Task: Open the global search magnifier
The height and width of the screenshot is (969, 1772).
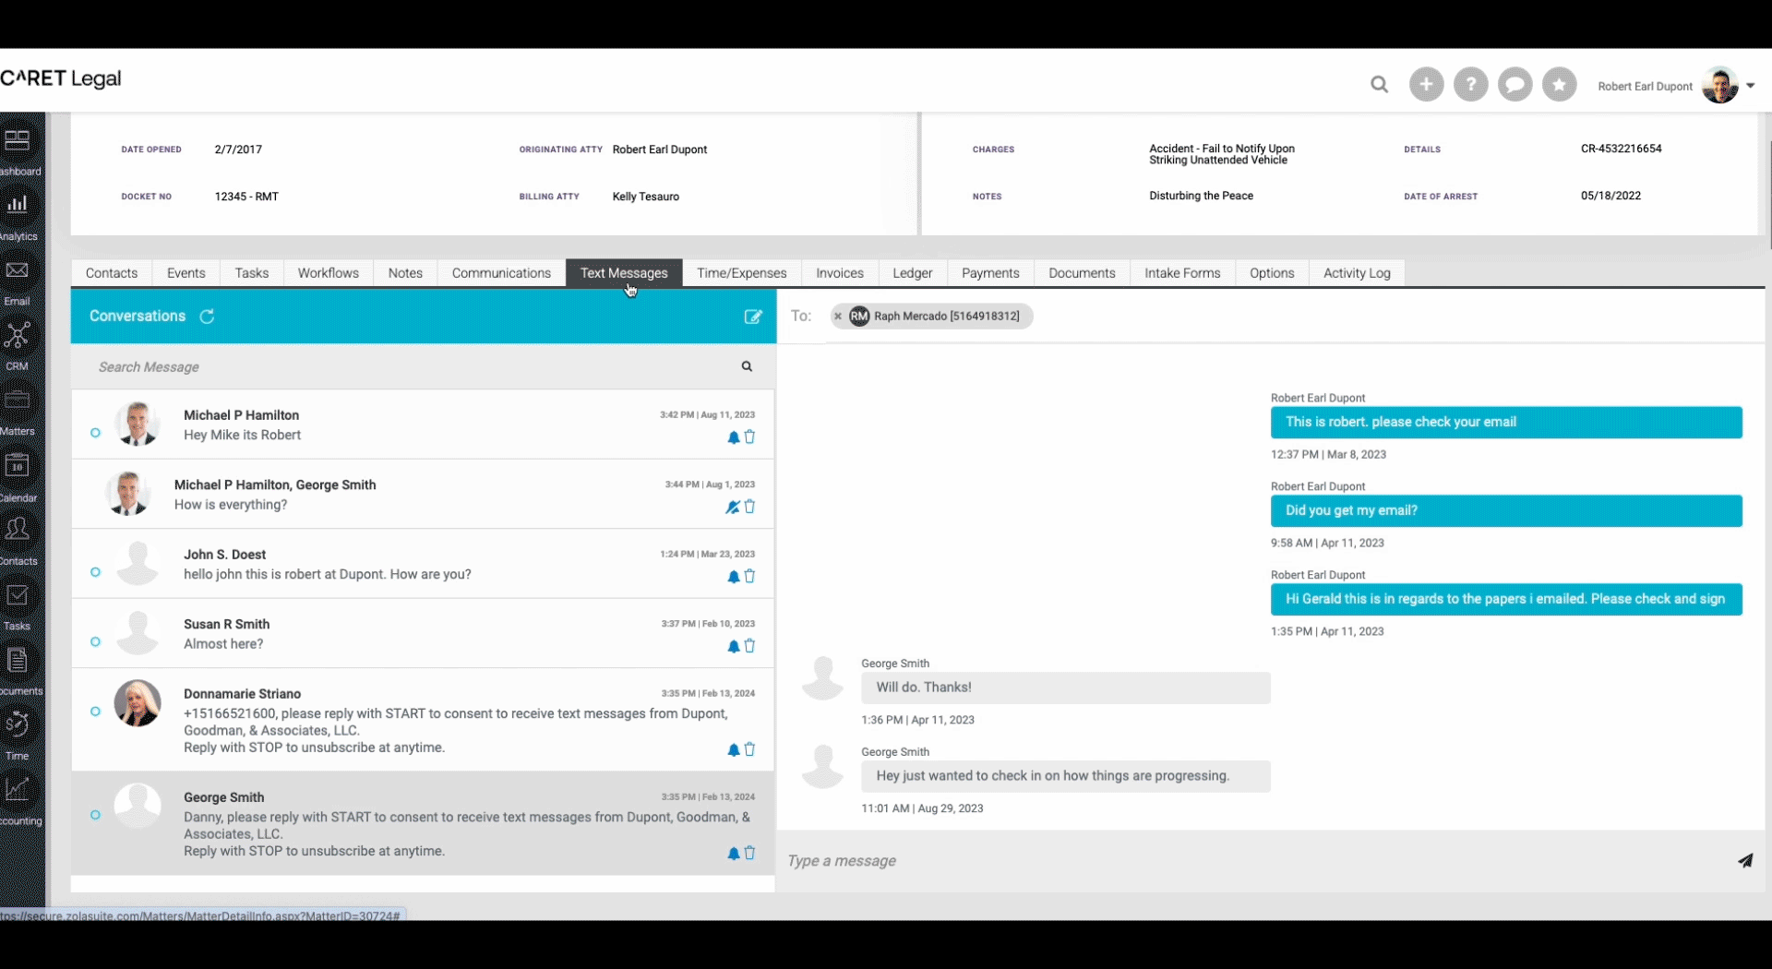Action: 1378,84
